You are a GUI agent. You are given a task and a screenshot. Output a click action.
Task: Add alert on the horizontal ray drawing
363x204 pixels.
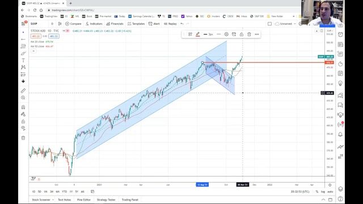pyautogui.click(x=234, y=34)
